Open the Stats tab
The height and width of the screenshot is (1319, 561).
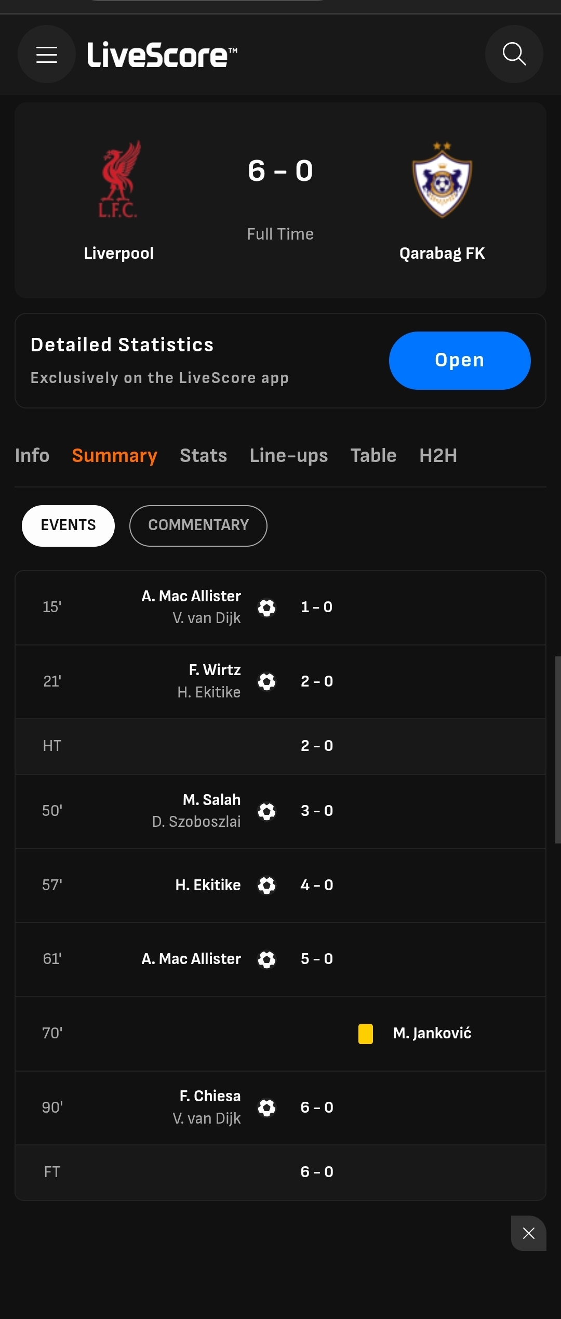[203, 456]
